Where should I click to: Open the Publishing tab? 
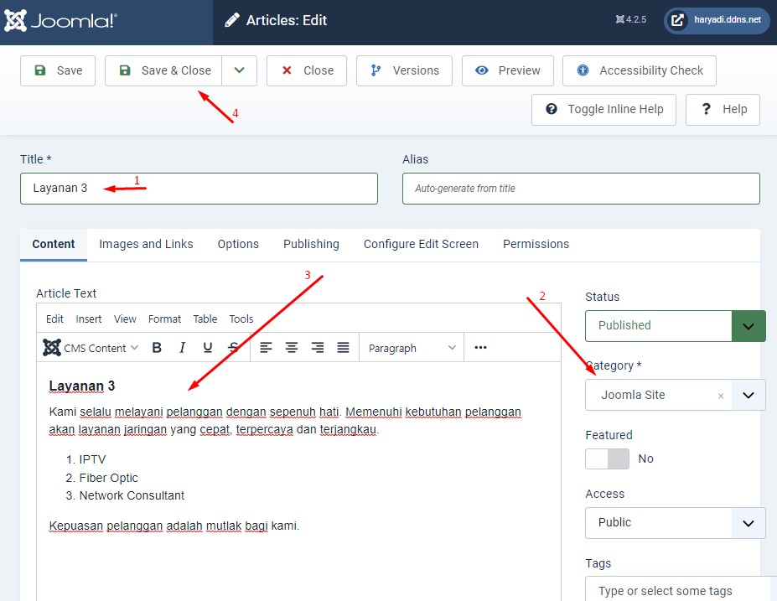click(x=311, y=244)
